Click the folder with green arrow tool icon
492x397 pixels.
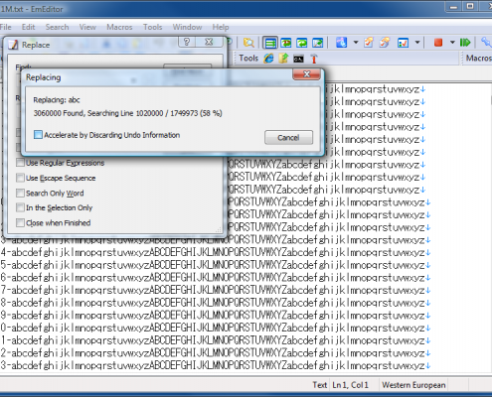tap(283, 59)
